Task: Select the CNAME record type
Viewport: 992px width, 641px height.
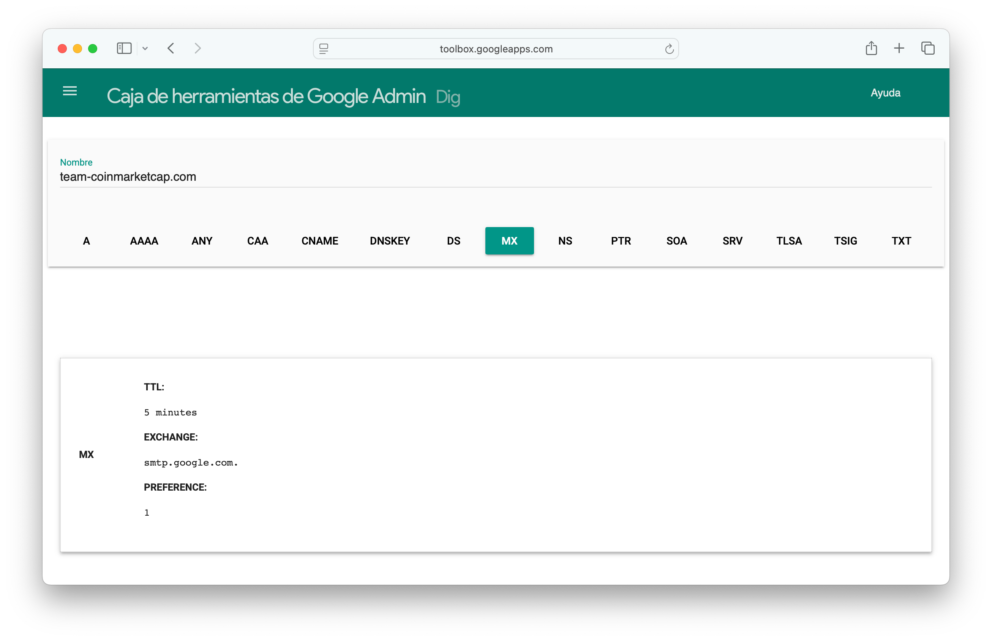Action: pos(320,241)
